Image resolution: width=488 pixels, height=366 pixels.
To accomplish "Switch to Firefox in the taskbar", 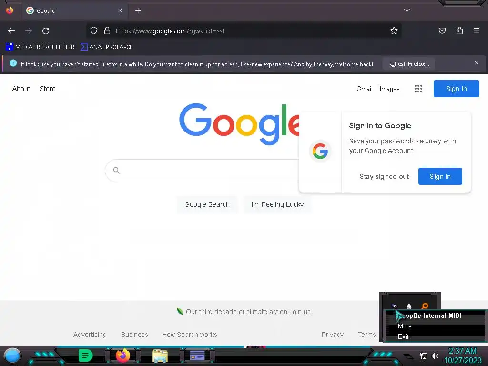I will [122, 355].
